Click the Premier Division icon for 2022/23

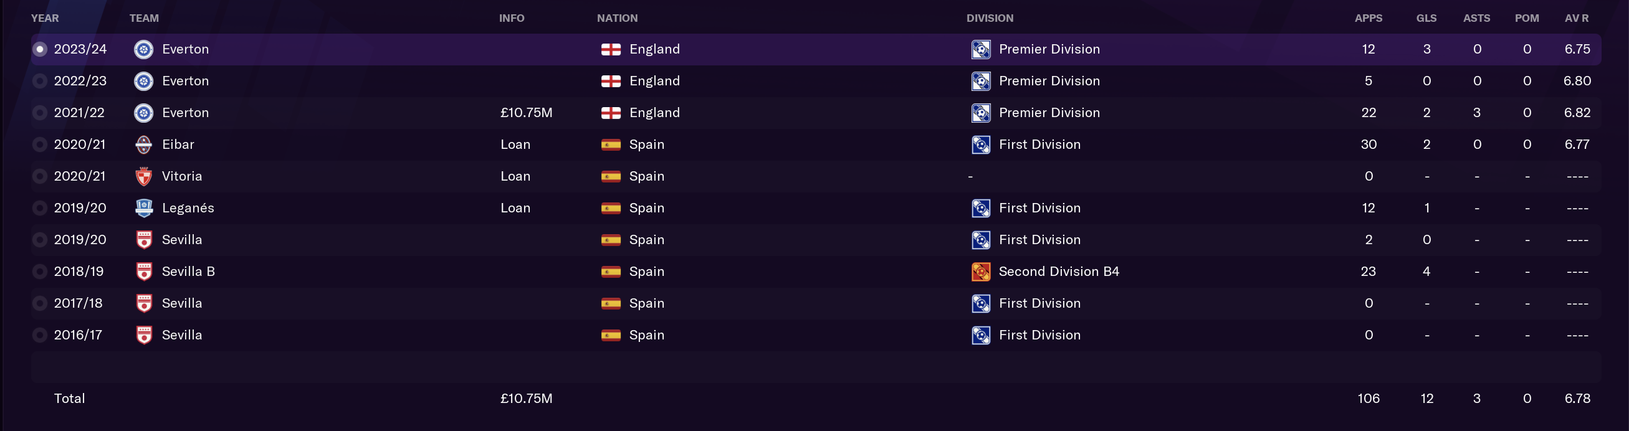tap(981, 81)
